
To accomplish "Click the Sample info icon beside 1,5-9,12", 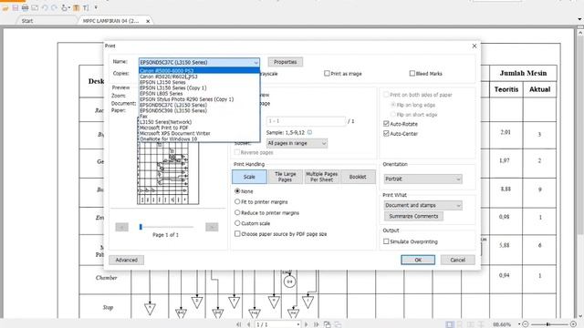I will (x=310, y=132).
